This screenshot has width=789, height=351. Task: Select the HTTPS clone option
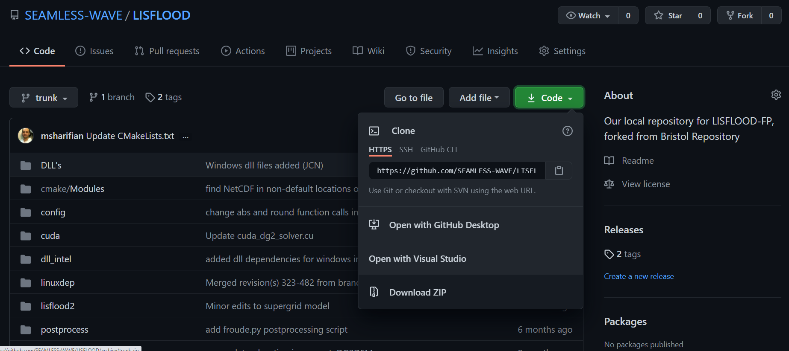click(x=380, y=150)
